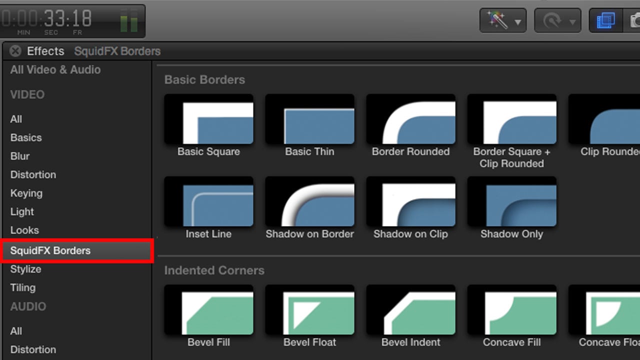Image resolution: width=640 pixels, height=360 pixels.
Task: Choose the Bevel Fill effect
Action: point(208,316)
